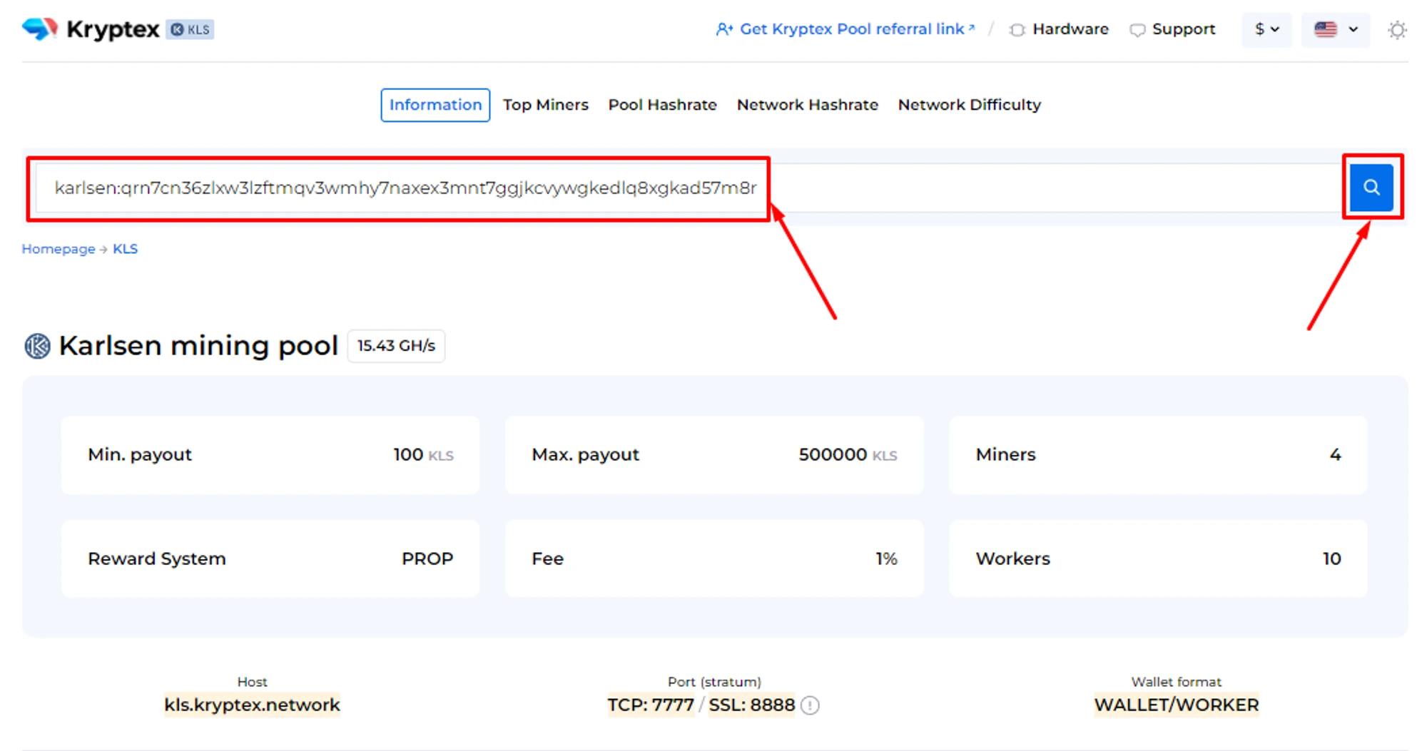Image resolution: width=1427 pixels, height=751 pixels.
Task: Click the info icon next to SSL port
Action: [810, 705]
